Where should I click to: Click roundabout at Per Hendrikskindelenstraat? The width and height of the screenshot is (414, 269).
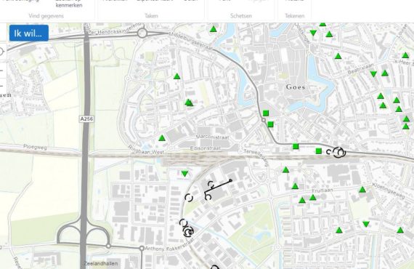142,33
